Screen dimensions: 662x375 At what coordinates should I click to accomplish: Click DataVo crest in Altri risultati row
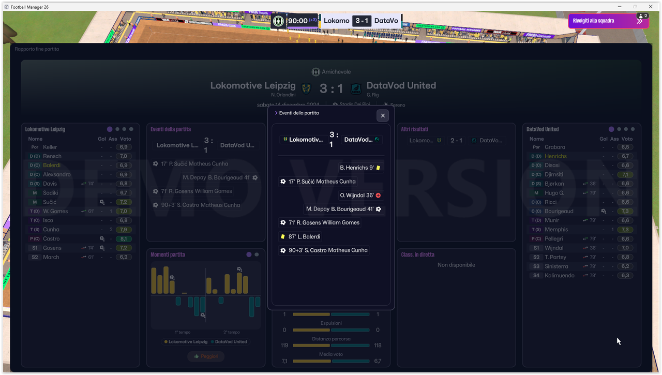tap(473, 141)
